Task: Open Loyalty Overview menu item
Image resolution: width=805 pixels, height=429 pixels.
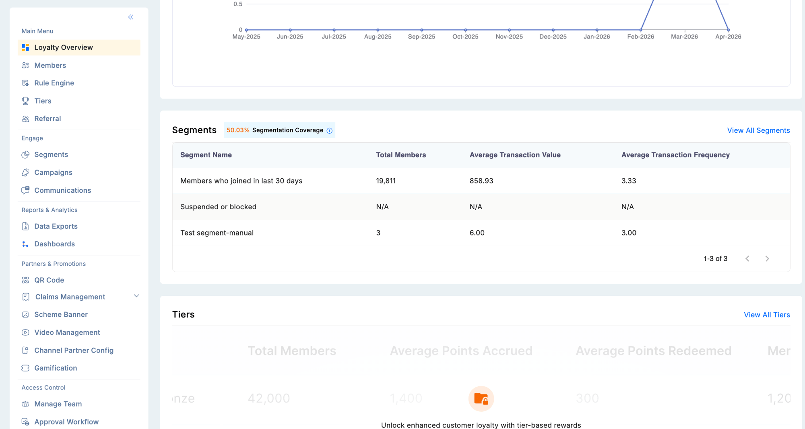Action: pyautogui.click(x=79, y=47)
